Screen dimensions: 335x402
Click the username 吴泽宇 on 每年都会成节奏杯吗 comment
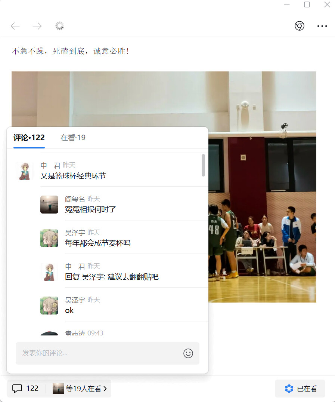[x=75, y=233]
